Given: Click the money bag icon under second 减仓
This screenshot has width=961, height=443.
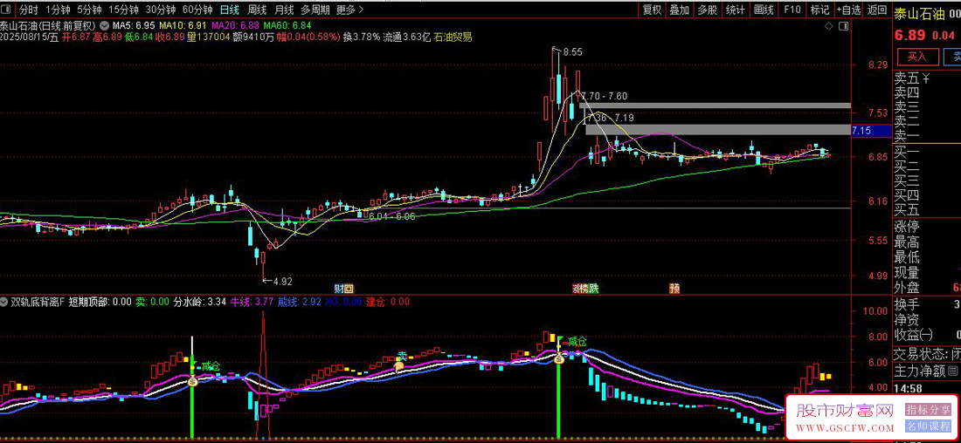Looking at the screenshot, I should point(559,359).
